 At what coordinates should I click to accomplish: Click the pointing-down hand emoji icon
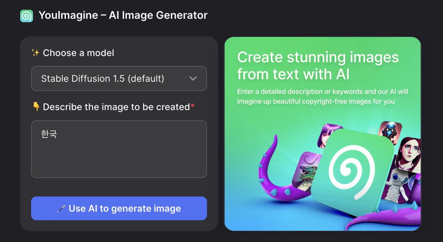pyautogui.click(x=36, y=107)
